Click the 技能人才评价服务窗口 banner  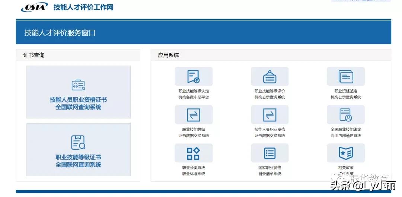point(204,32)
